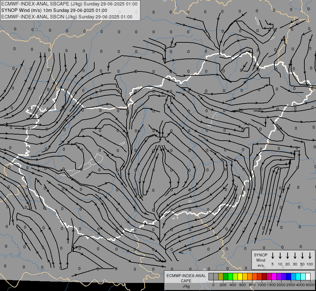Click the 2500 tick label on CAPE scale
This screenshot has height=291, width=316.
[x=291, y=285]
